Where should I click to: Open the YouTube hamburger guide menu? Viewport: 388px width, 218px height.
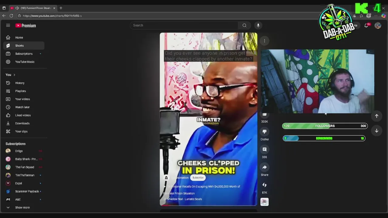click(x=8, y=25)
